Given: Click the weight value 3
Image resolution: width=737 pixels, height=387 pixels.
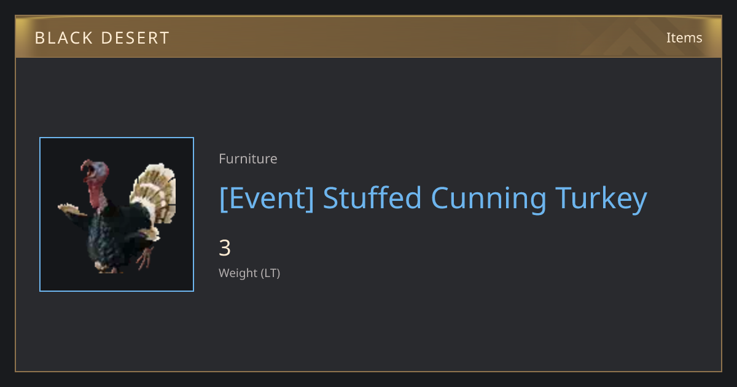Looking at the screenshot, I should pyautogui.click(x=225, y=248).
